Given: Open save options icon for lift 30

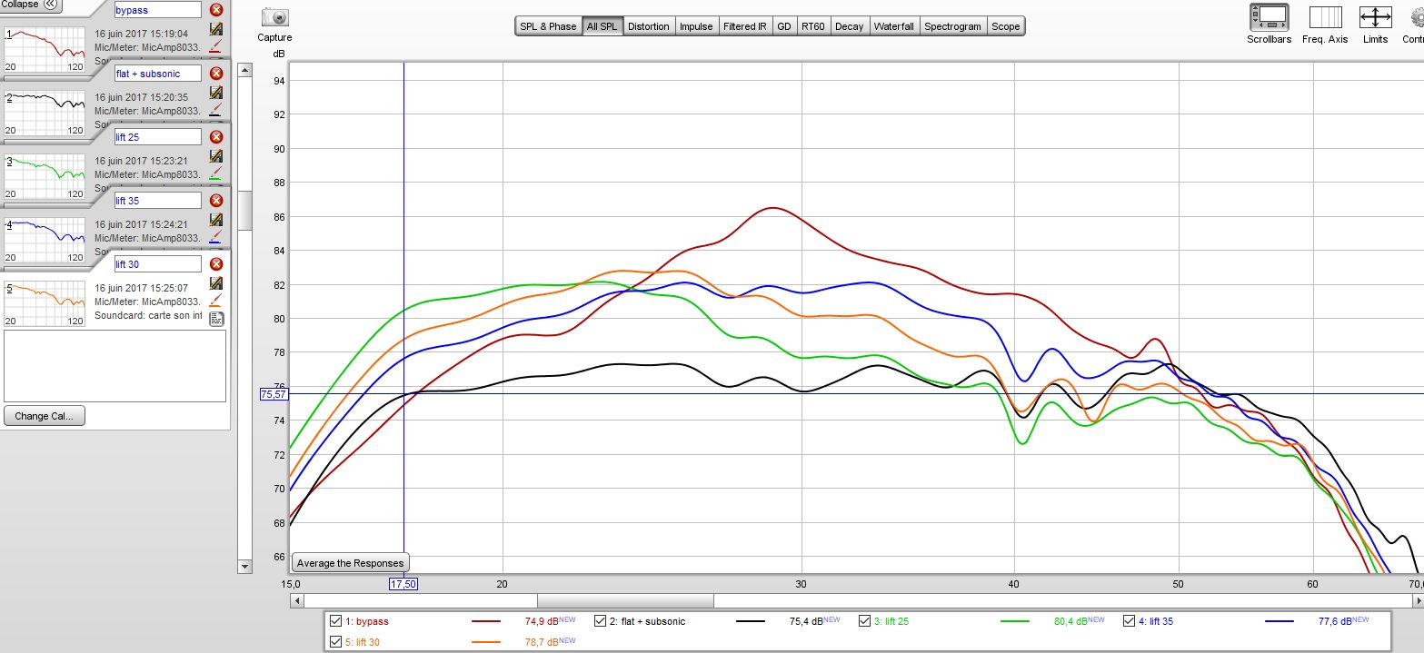Looking at the screenshot, I should pos(216,283).
